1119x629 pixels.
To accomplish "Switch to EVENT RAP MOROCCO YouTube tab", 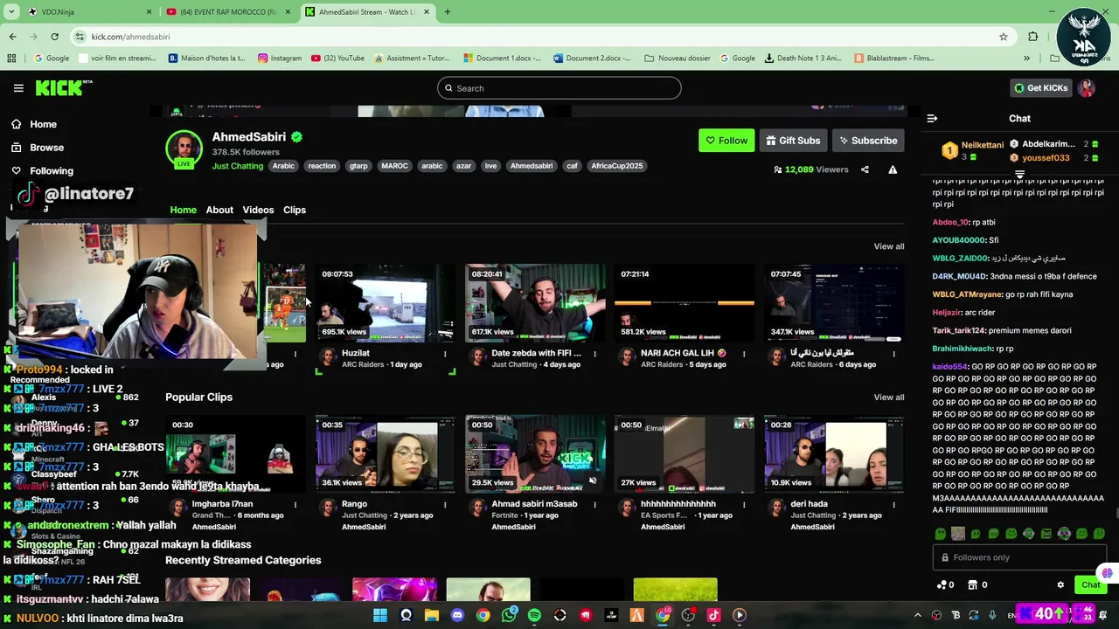I will coord(227,12).
